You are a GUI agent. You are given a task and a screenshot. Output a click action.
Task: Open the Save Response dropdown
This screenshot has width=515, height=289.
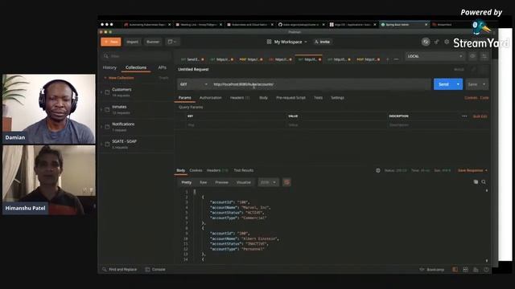(472, 170)
